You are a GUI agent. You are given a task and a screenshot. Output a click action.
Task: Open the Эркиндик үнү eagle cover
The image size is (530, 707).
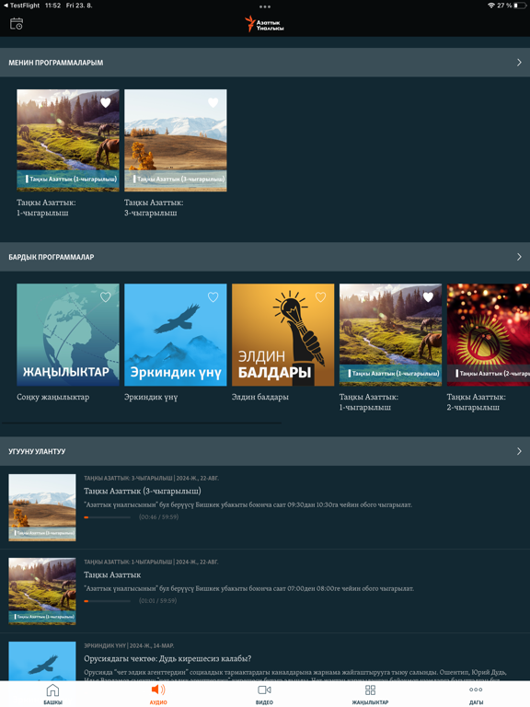point(176,334)
